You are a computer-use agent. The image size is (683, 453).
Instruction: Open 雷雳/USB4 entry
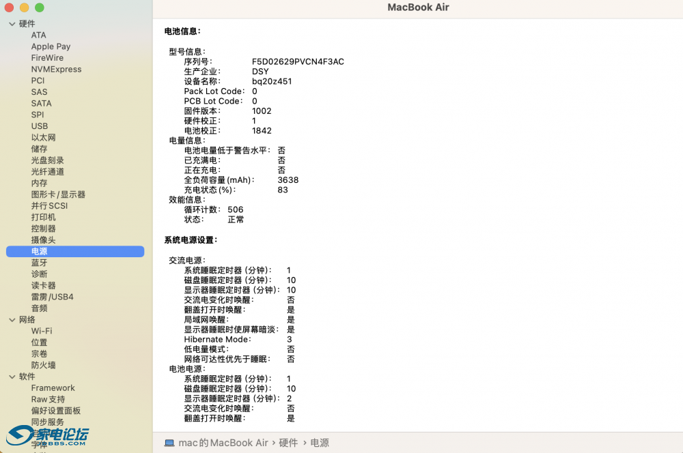click(x=53, y=297)
